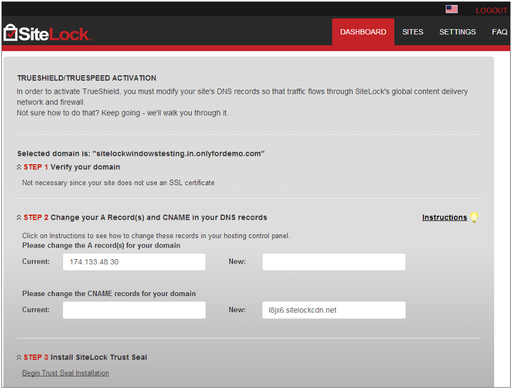
Task: Click the 'Change your A Record(s) and CNAME' heading
Action: [159, 218]
